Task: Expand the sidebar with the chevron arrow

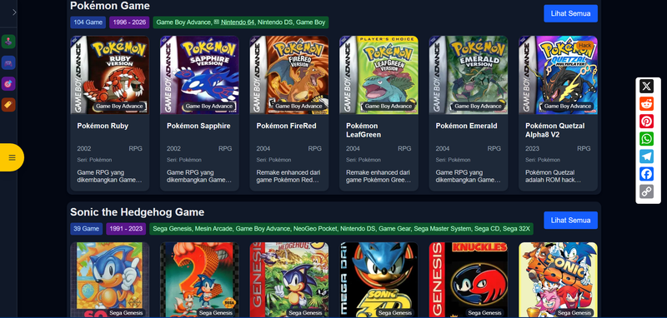Action: coord(14,12)
